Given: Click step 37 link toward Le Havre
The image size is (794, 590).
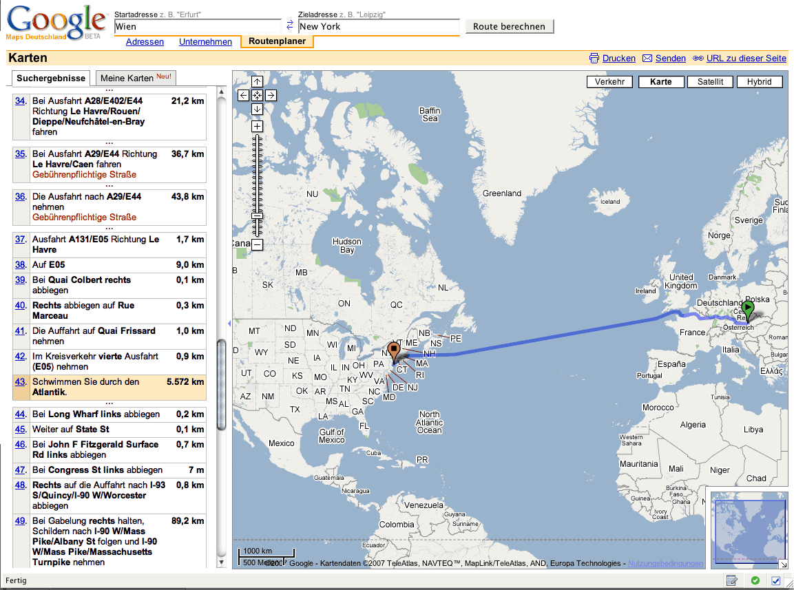Looking at the screenshot, I should coord(20,239).
